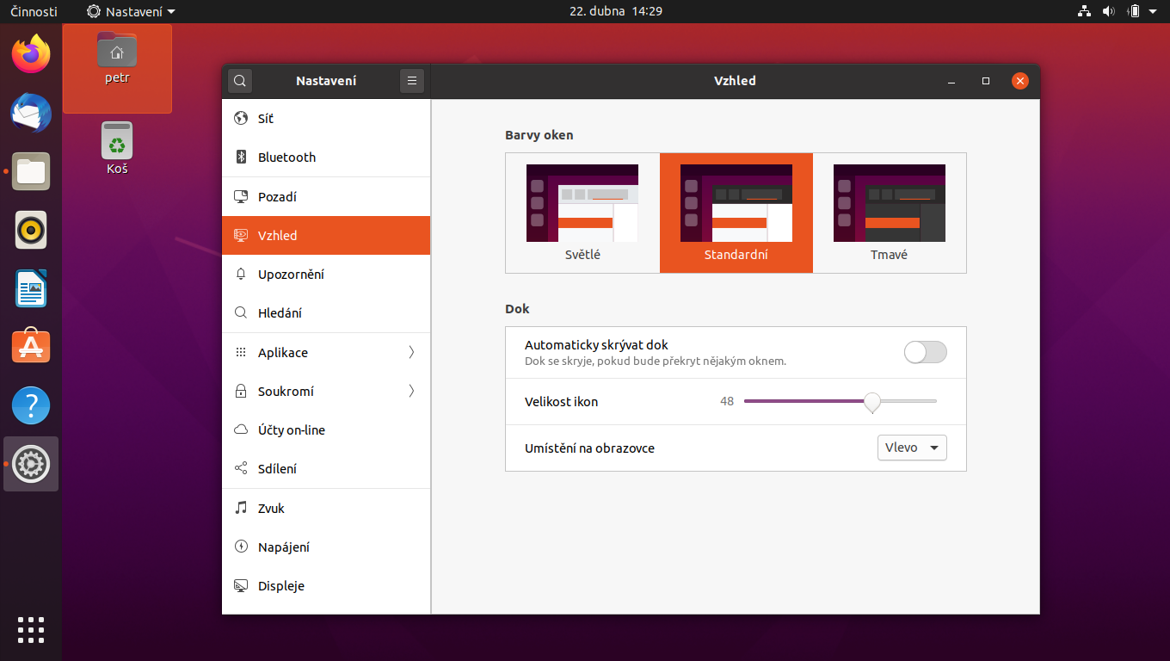
Task: Click Činnosti in the top bar
Action: click(34, 12)
